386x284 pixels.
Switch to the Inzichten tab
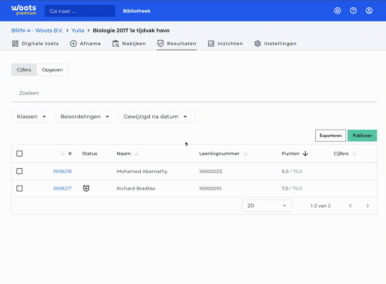tap(225, 44)
